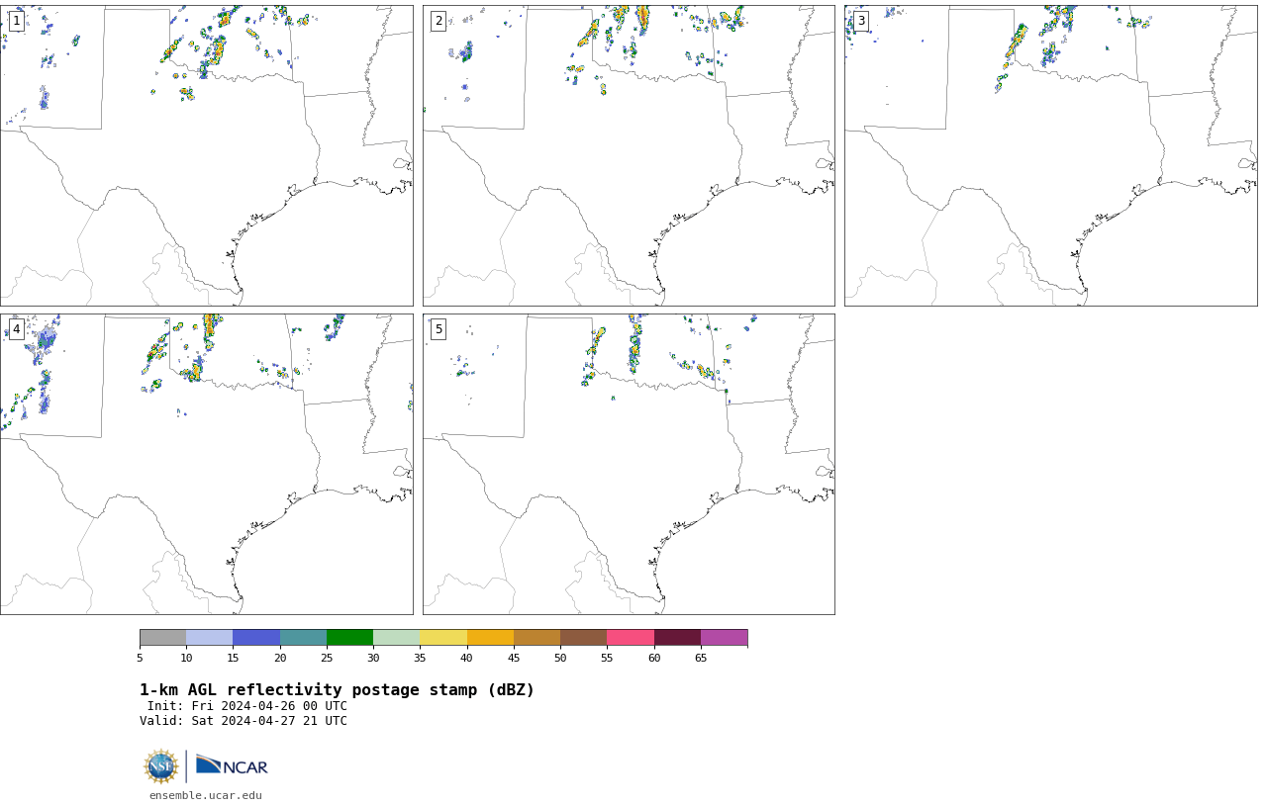1267x806 pixels.
Task: Select the yellow 35-40 dBZ swatch
Action: pyautogui.click(x=443, y=637)
